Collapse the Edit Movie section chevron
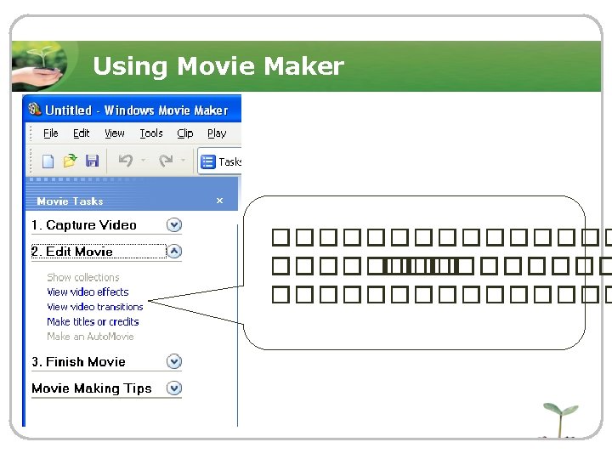 (174, 252)
